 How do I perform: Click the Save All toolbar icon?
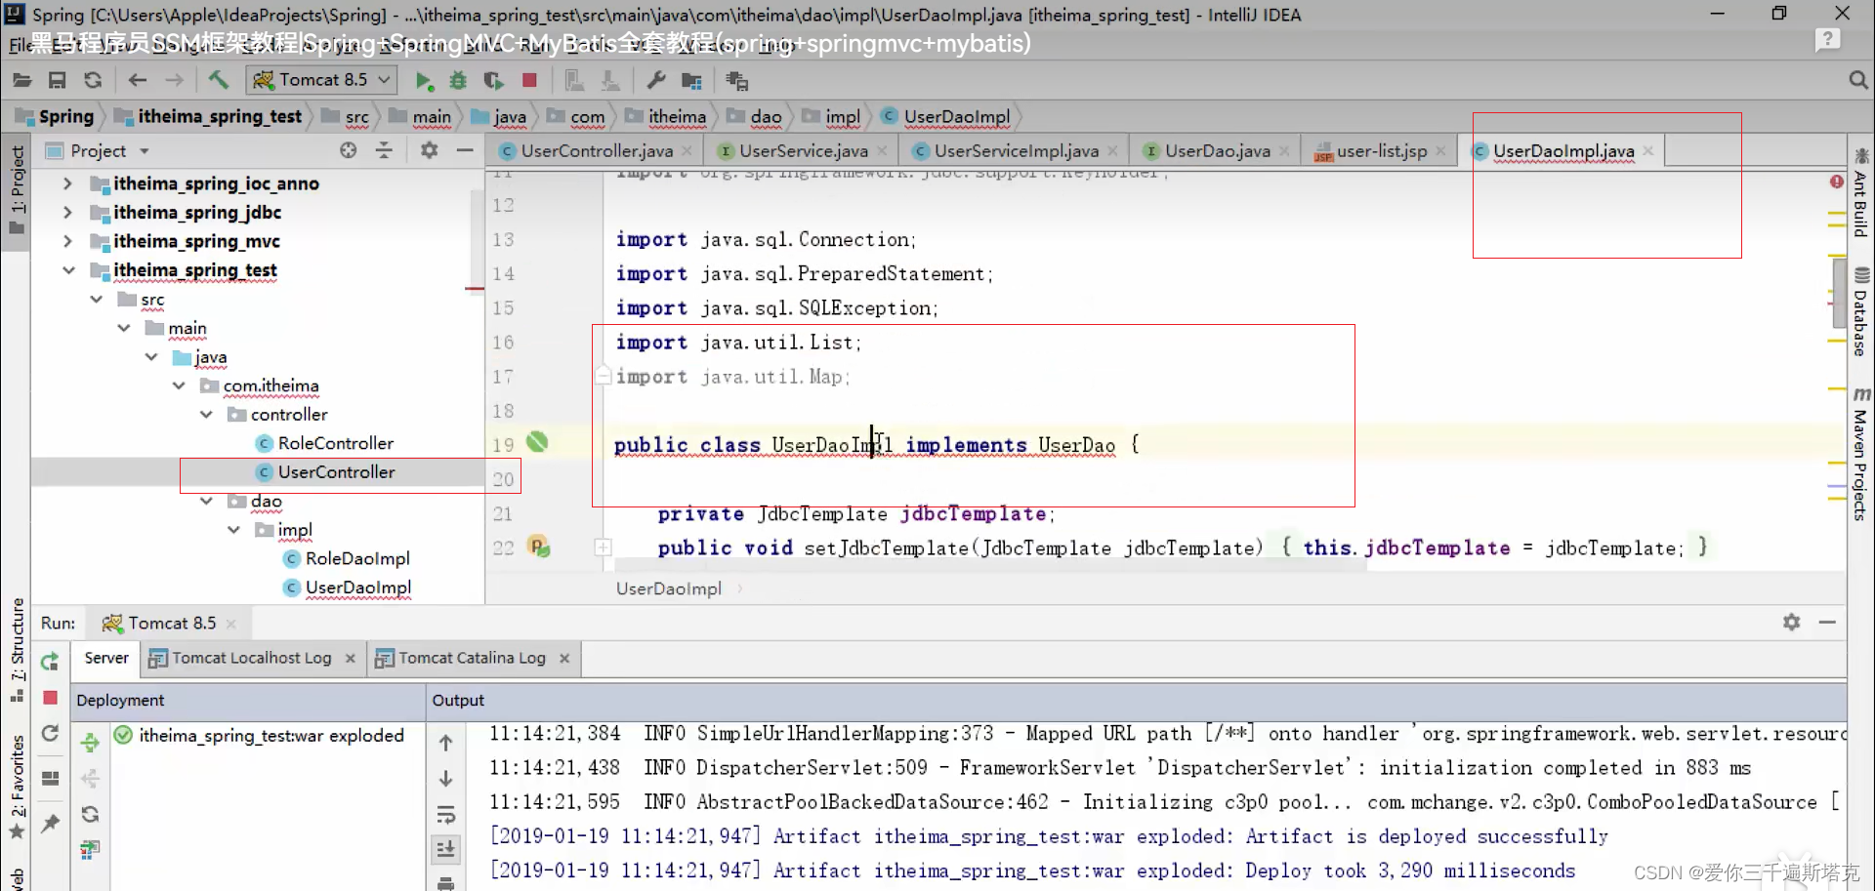click(x=58, y=80)
